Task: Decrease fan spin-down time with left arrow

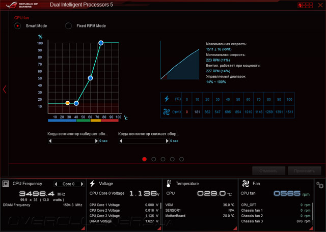Action: [121, 141]
